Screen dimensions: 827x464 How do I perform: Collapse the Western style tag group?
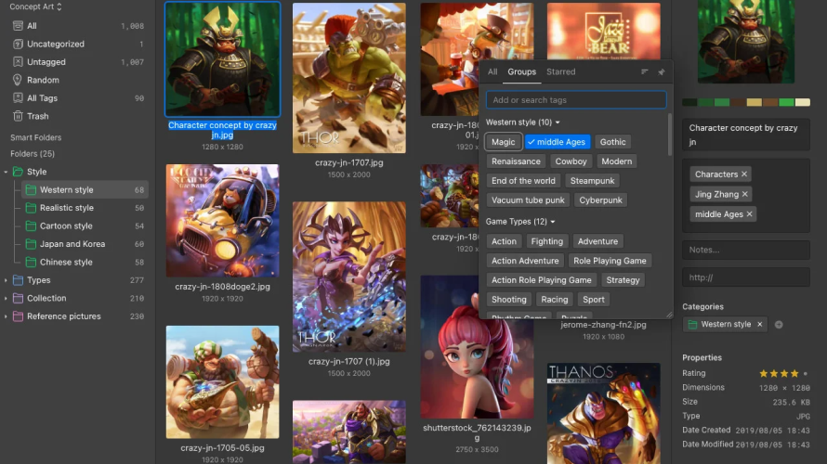coord(558,122)
